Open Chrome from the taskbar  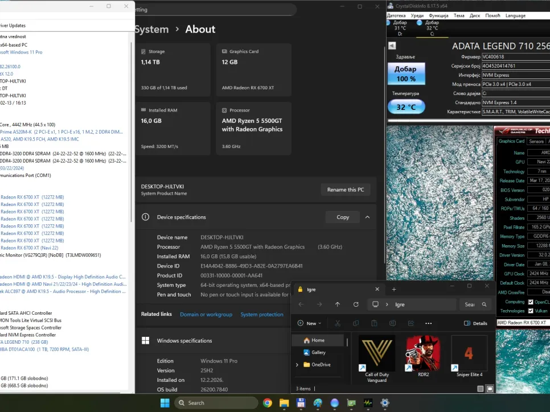point(268,403)
